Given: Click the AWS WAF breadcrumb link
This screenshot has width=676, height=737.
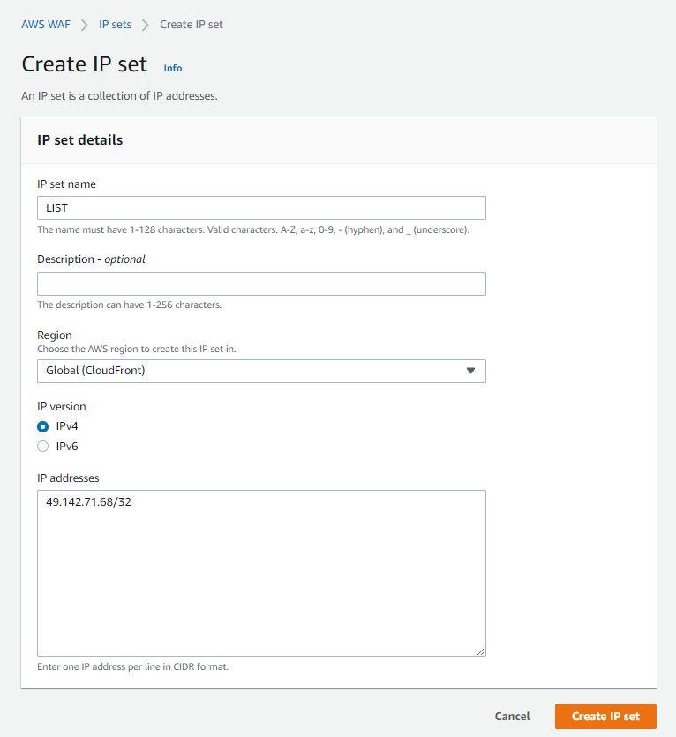Looking at the screenshot, I should pyautogui.click(x=46, y=25).
